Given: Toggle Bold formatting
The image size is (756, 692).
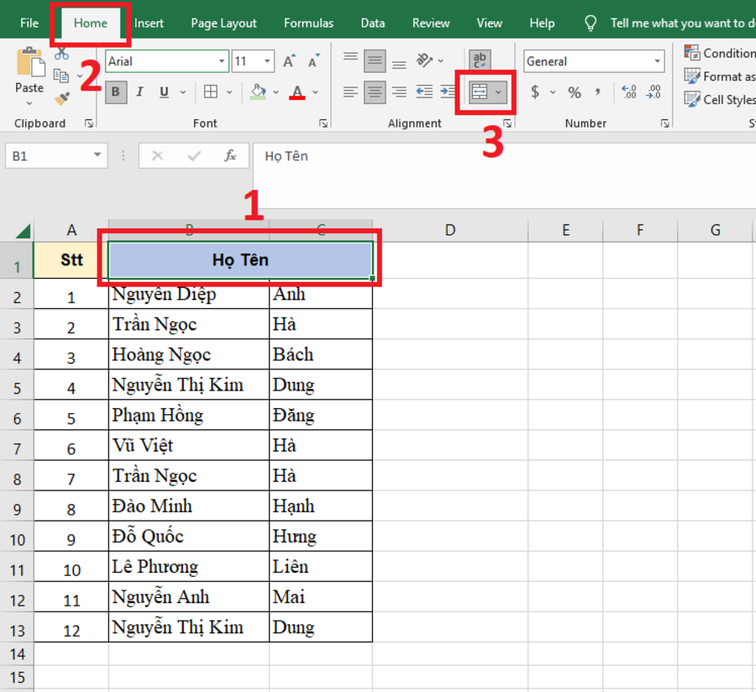Looking at the screenshot, I should (x=116, y=92).
